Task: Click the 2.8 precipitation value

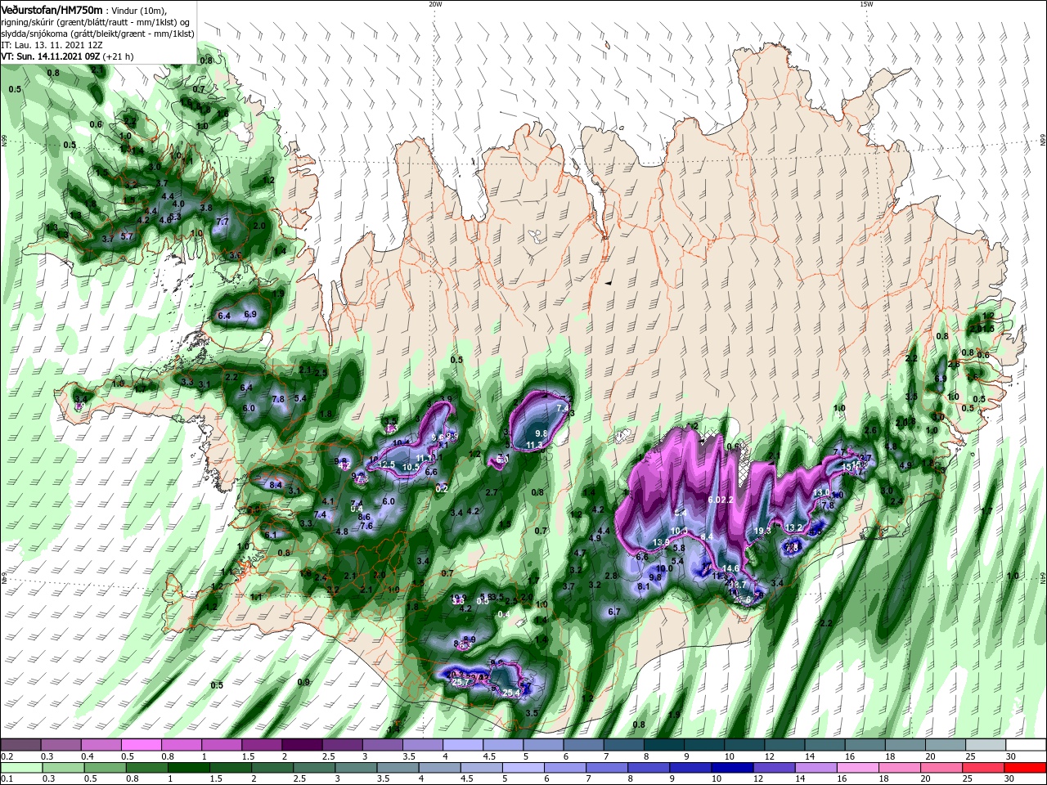Action: (x=610, y=576)
